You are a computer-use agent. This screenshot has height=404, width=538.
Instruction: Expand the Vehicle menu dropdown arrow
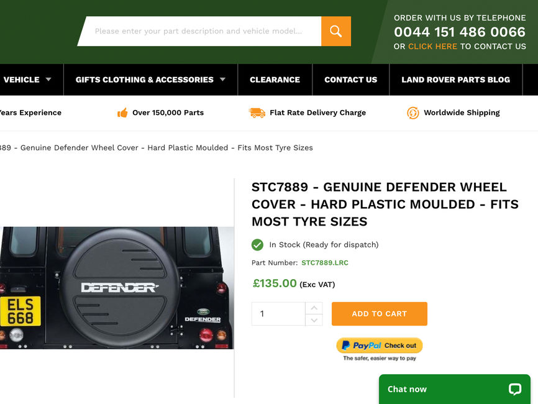(x=48, y=80)
